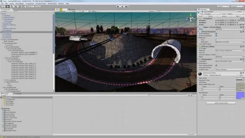Open the Edit menu

coord(6,3)
